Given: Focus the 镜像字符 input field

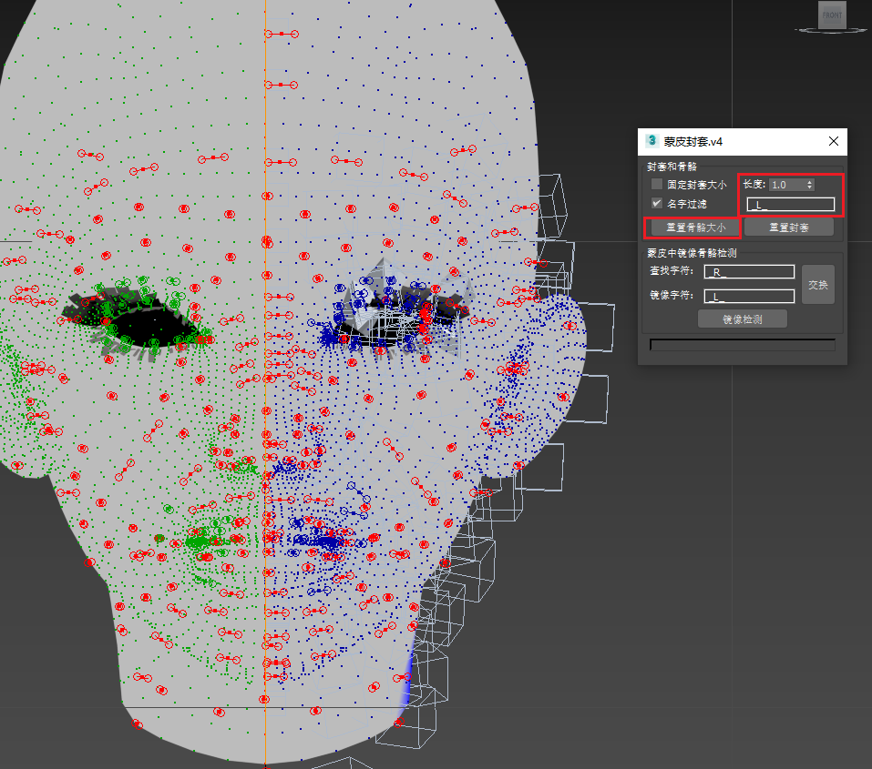Looking at the screenshot, I should pyautogui.click(x=749, y=296).
